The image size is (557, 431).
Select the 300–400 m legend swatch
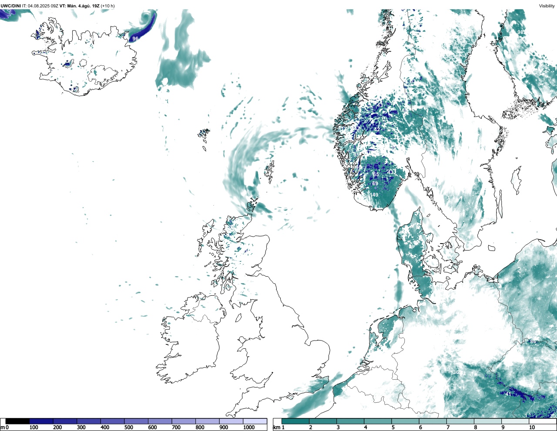pos(89,421)
